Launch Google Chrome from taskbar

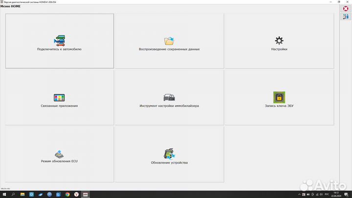click(66, 194)
